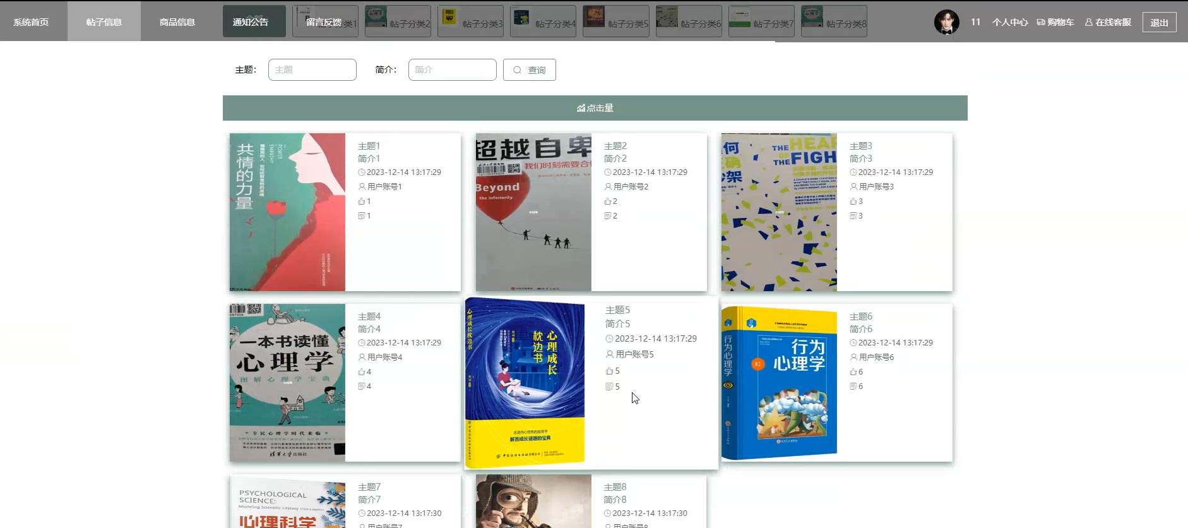1188x528 pixels.
Task: Open the 超越自卑 book cover thumbnail
Action: 533,212
